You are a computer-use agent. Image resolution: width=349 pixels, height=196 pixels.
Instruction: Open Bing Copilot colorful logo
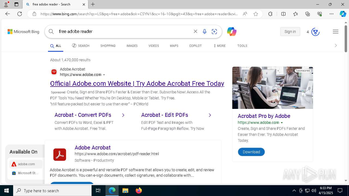point(232,32)
